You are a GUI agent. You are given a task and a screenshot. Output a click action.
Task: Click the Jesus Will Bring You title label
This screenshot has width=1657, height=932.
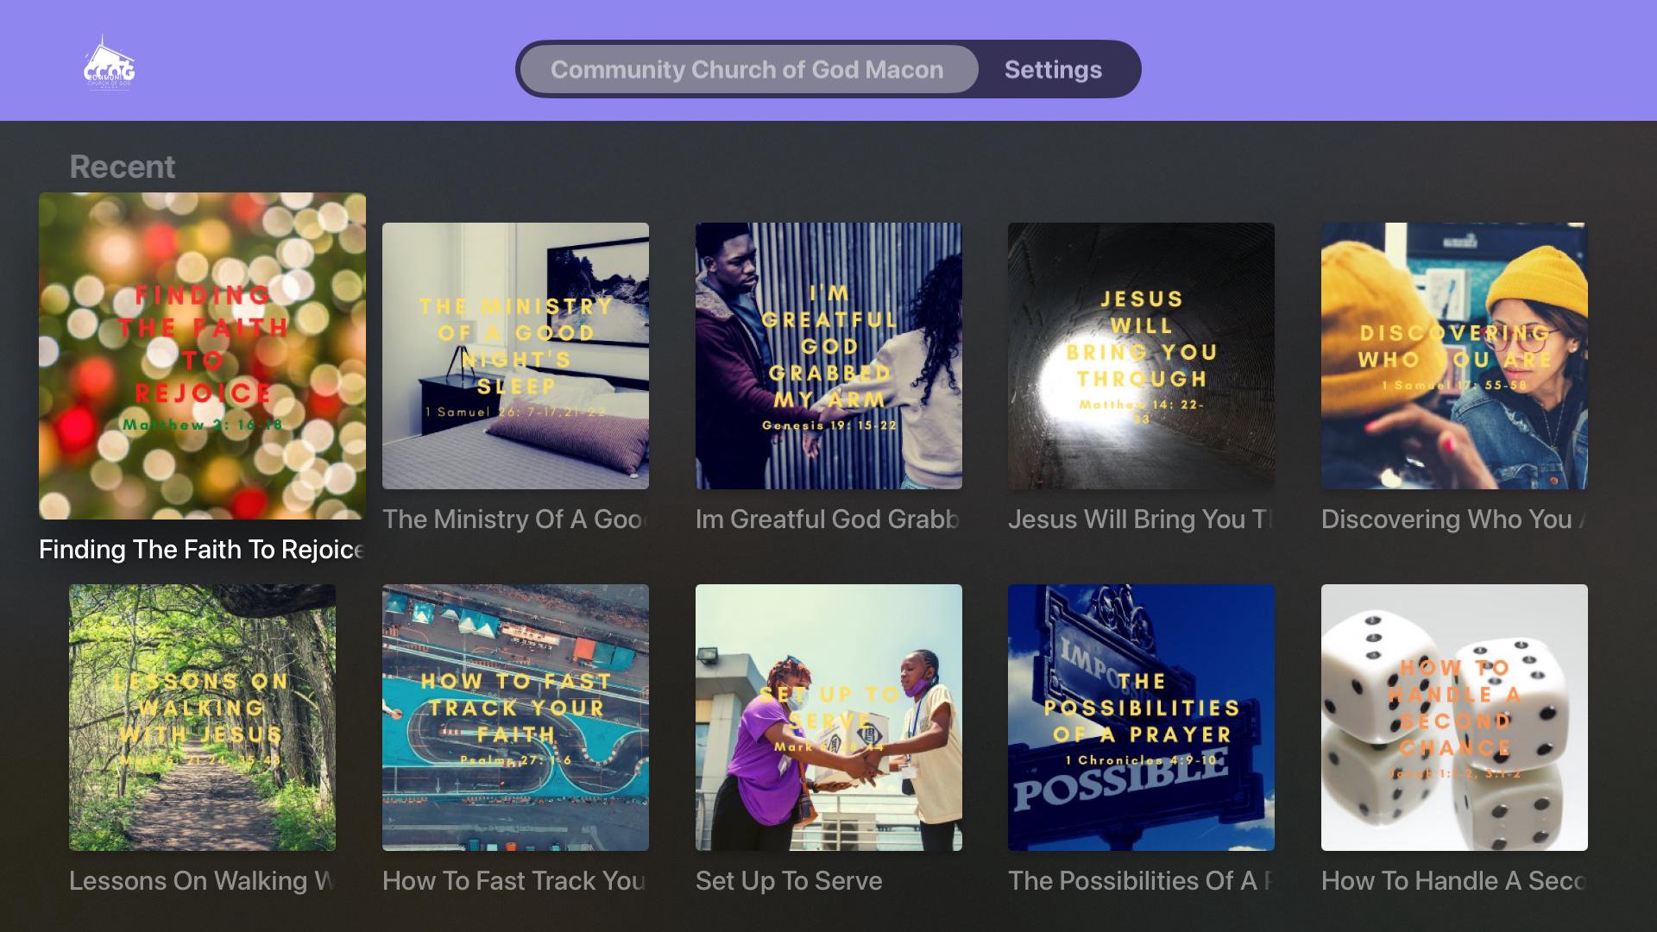[1141, 519]
